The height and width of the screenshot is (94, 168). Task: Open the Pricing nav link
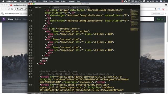coord(18,19)
